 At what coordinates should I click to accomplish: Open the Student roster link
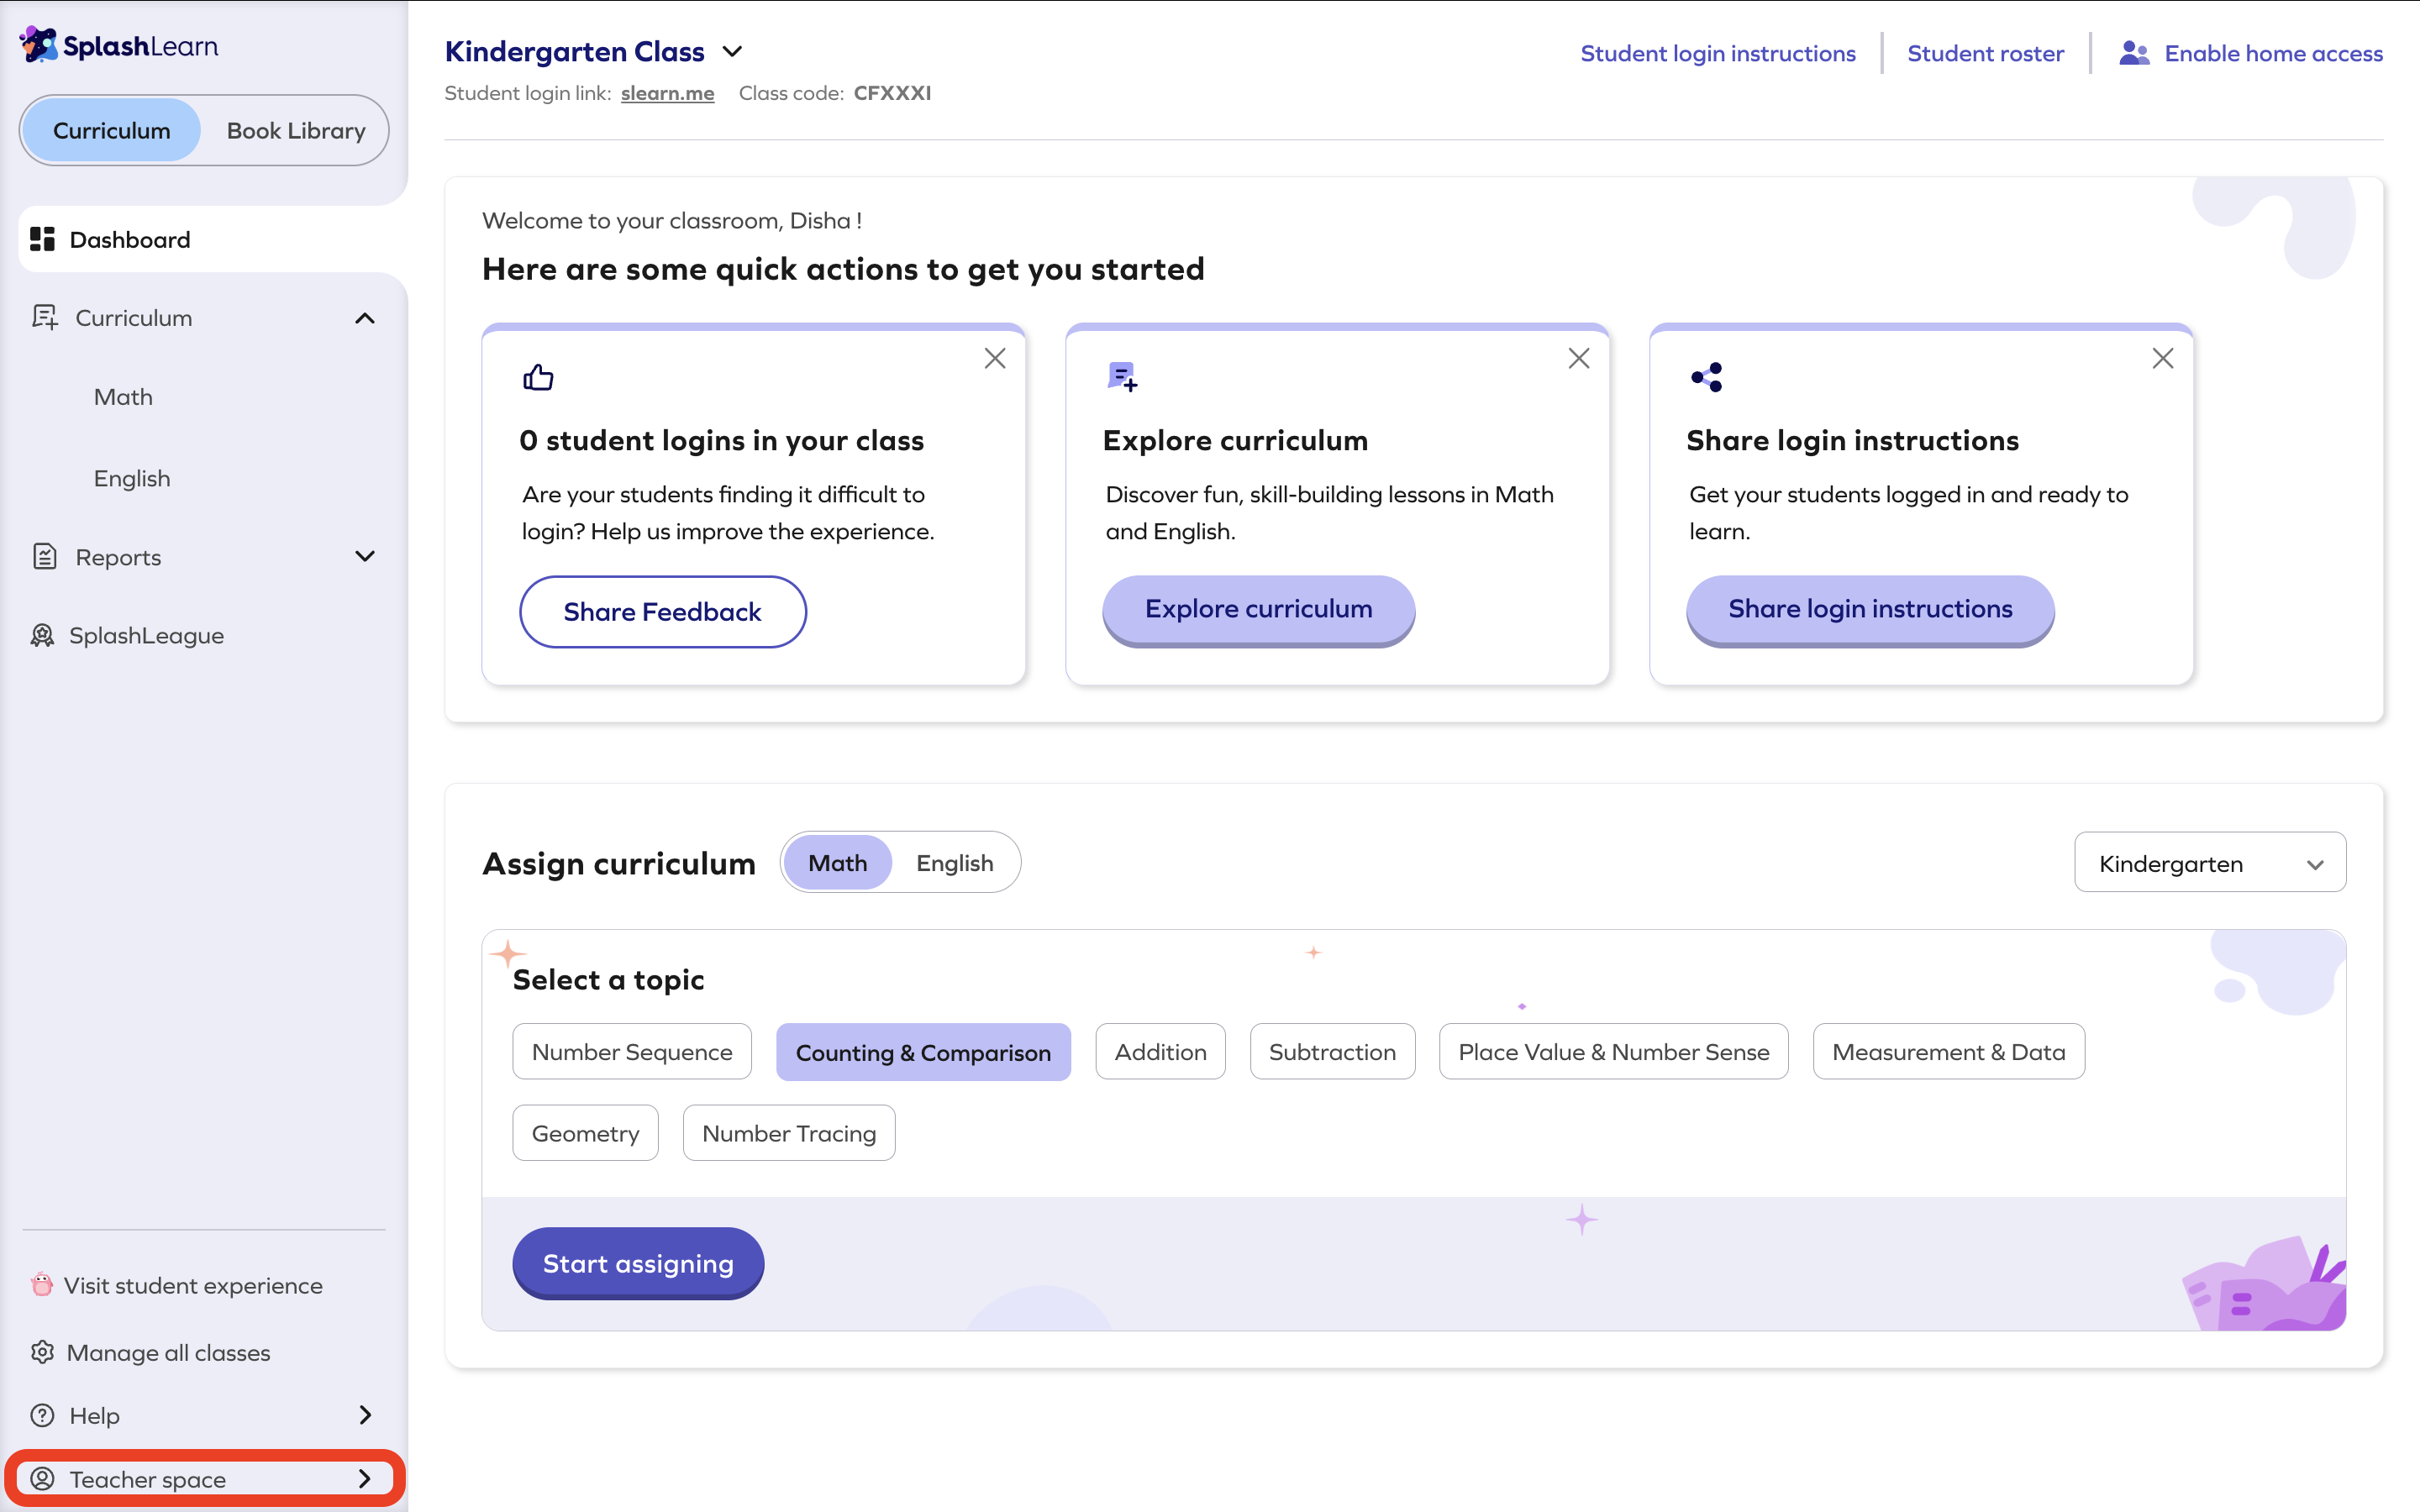[x=1986, y=53]
